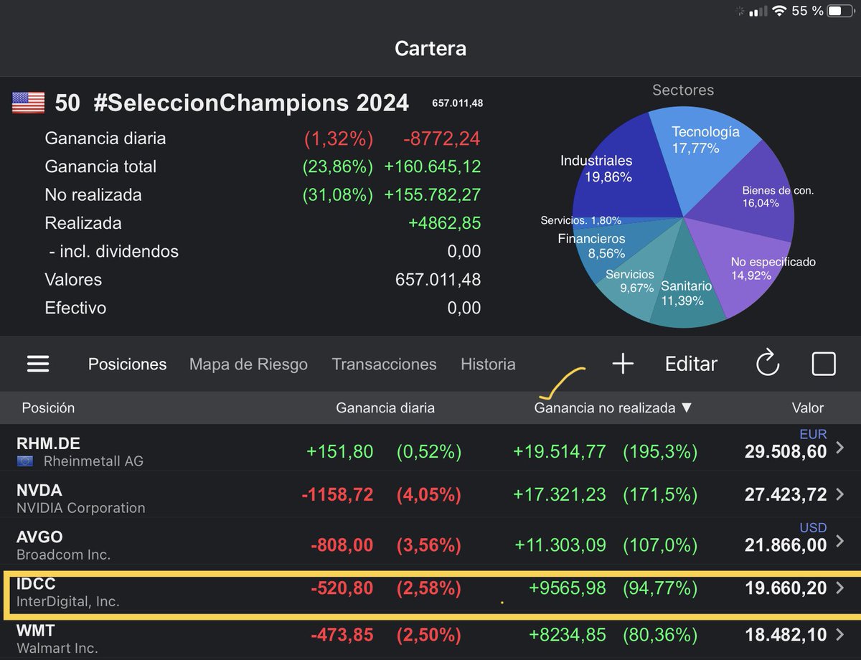
Task: Open AVGO row chevron
Action: pyautogui.click(x=841, y=542)
